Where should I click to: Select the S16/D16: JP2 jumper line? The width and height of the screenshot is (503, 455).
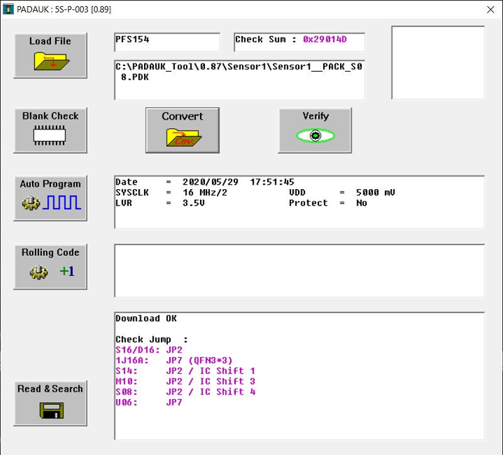coord(149,350)
